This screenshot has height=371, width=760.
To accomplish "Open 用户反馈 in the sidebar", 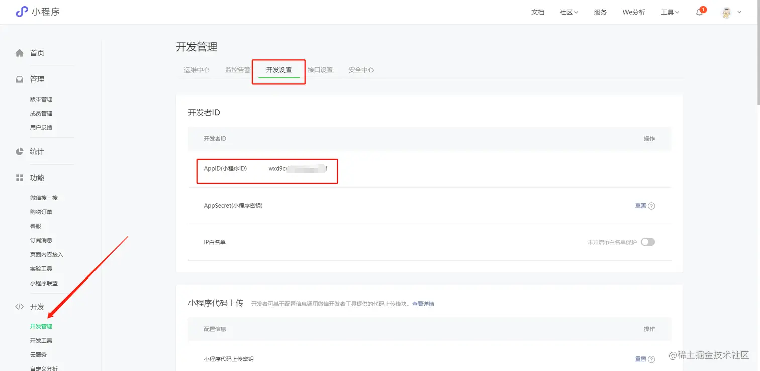I will pyautogui.click(x=41, y=127).
